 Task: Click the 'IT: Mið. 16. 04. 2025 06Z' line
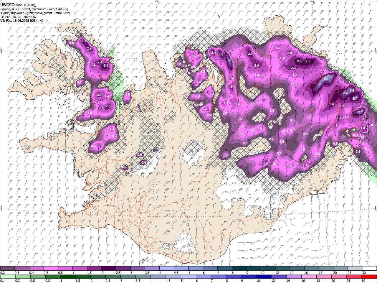click(19, 17)
